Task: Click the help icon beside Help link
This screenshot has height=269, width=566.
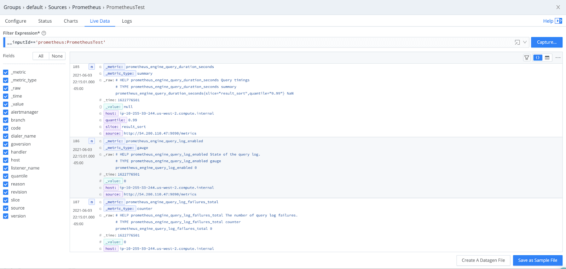Action: tap(559, 21)
